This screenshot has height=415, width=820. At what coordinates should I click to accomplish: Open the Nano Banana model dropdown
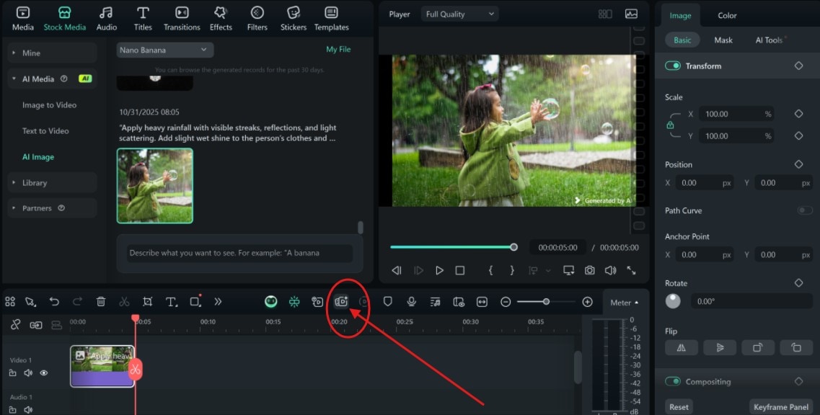click(164, 49)
